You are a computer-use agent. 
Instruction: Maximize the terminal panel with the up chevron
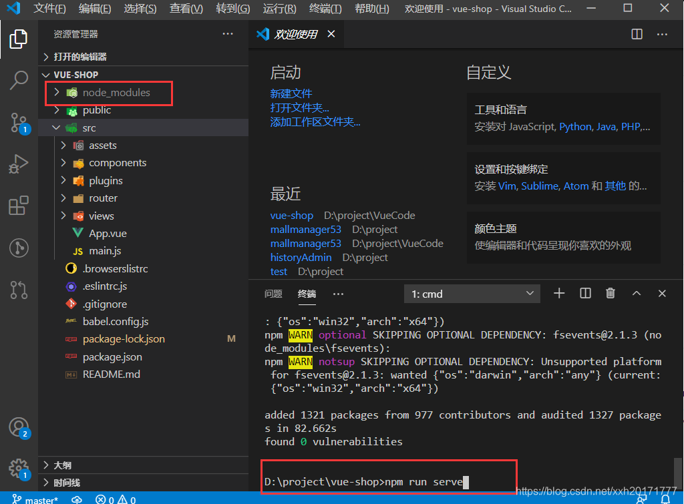tap(637, 294)
